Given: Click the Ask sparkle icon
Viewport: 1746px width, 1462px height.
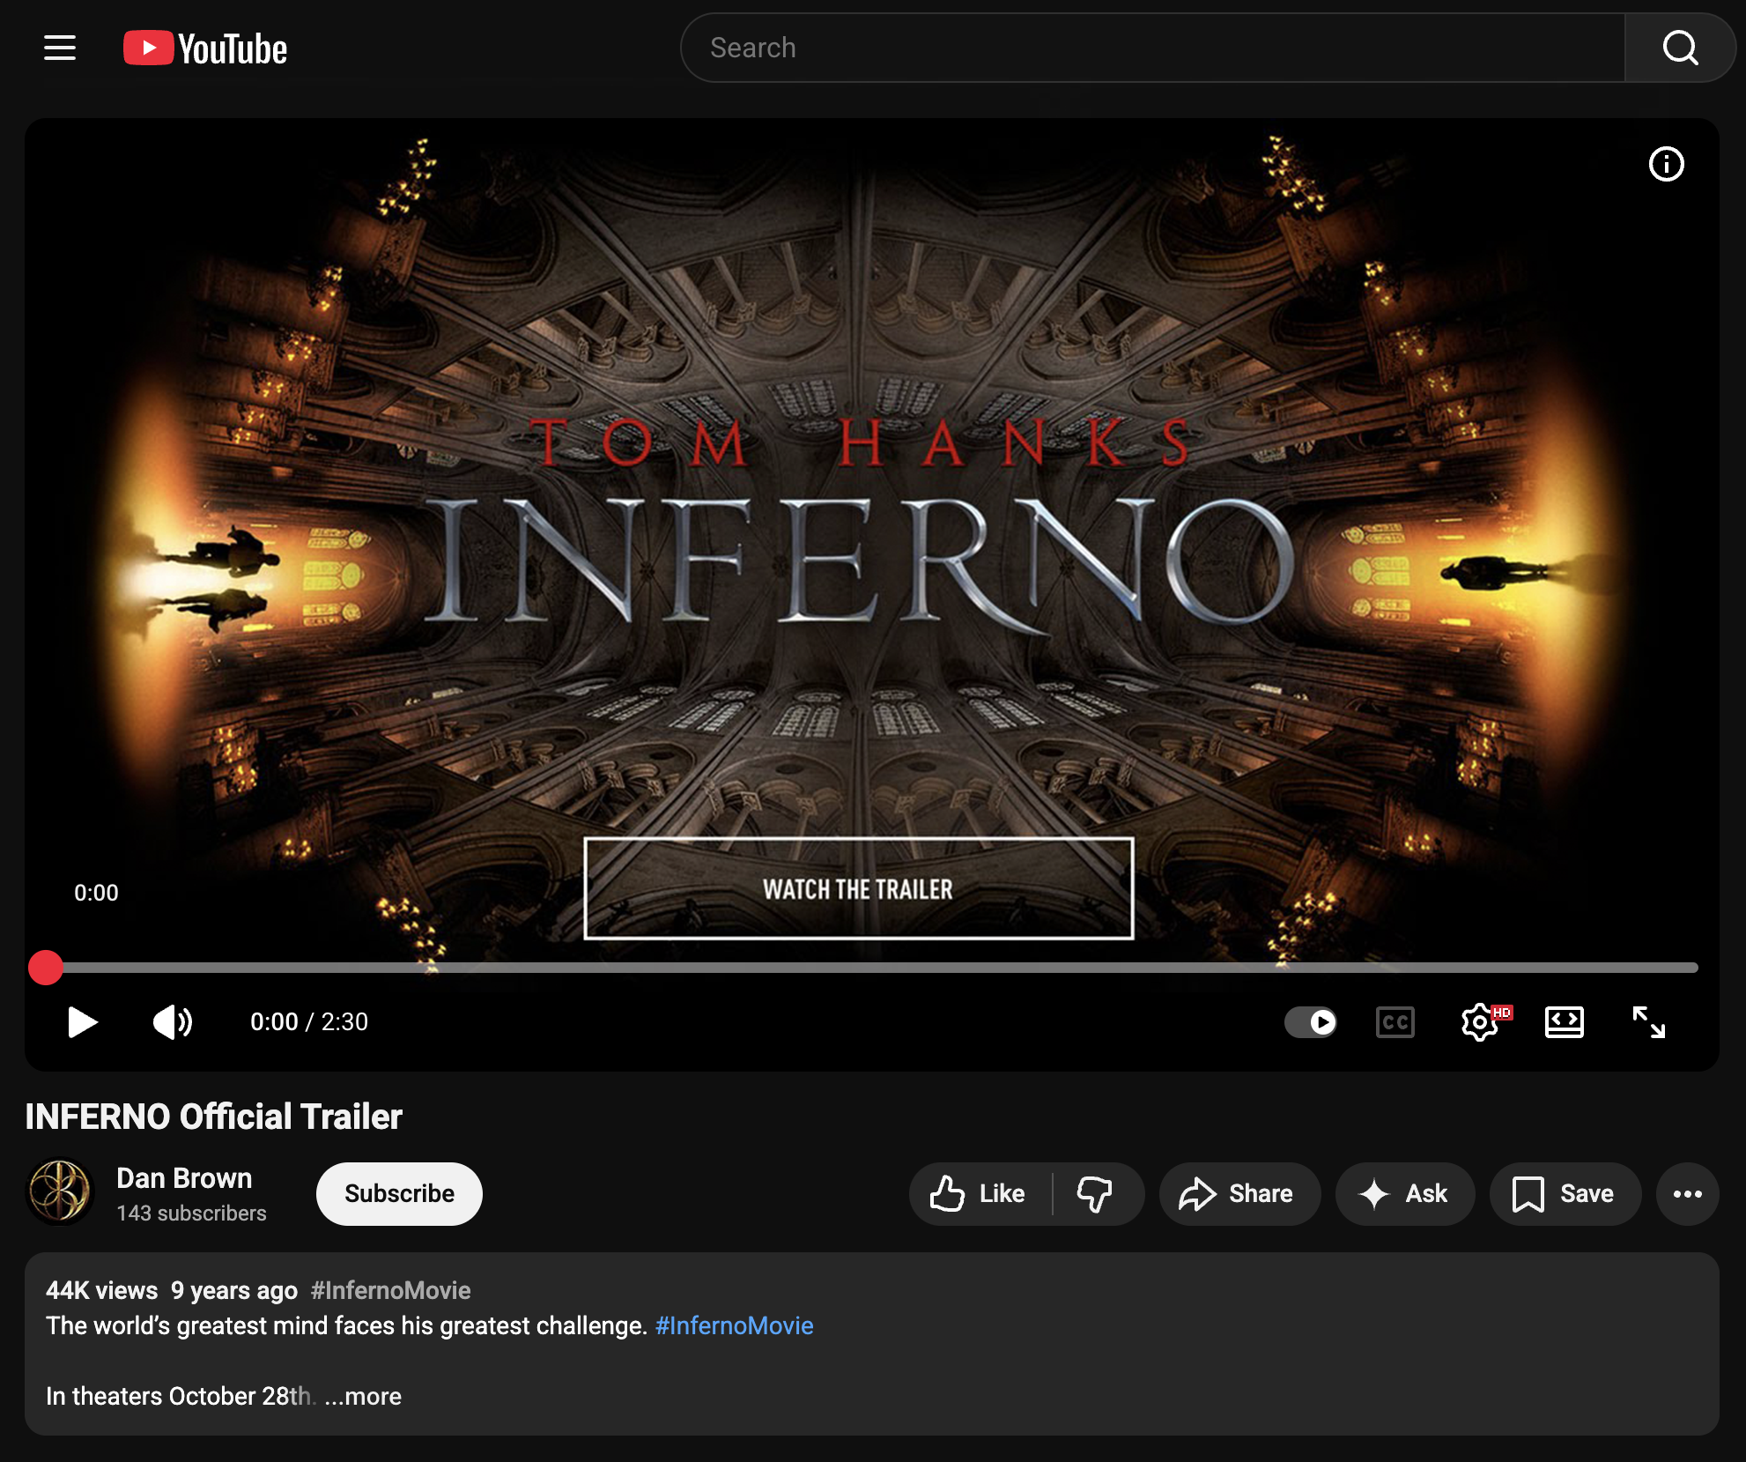Looking at the screenshot, I should point(1372,1193).
